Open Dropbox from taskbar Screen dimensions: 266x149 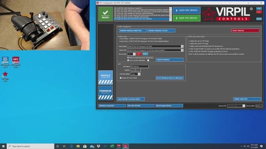coord(99,146)
